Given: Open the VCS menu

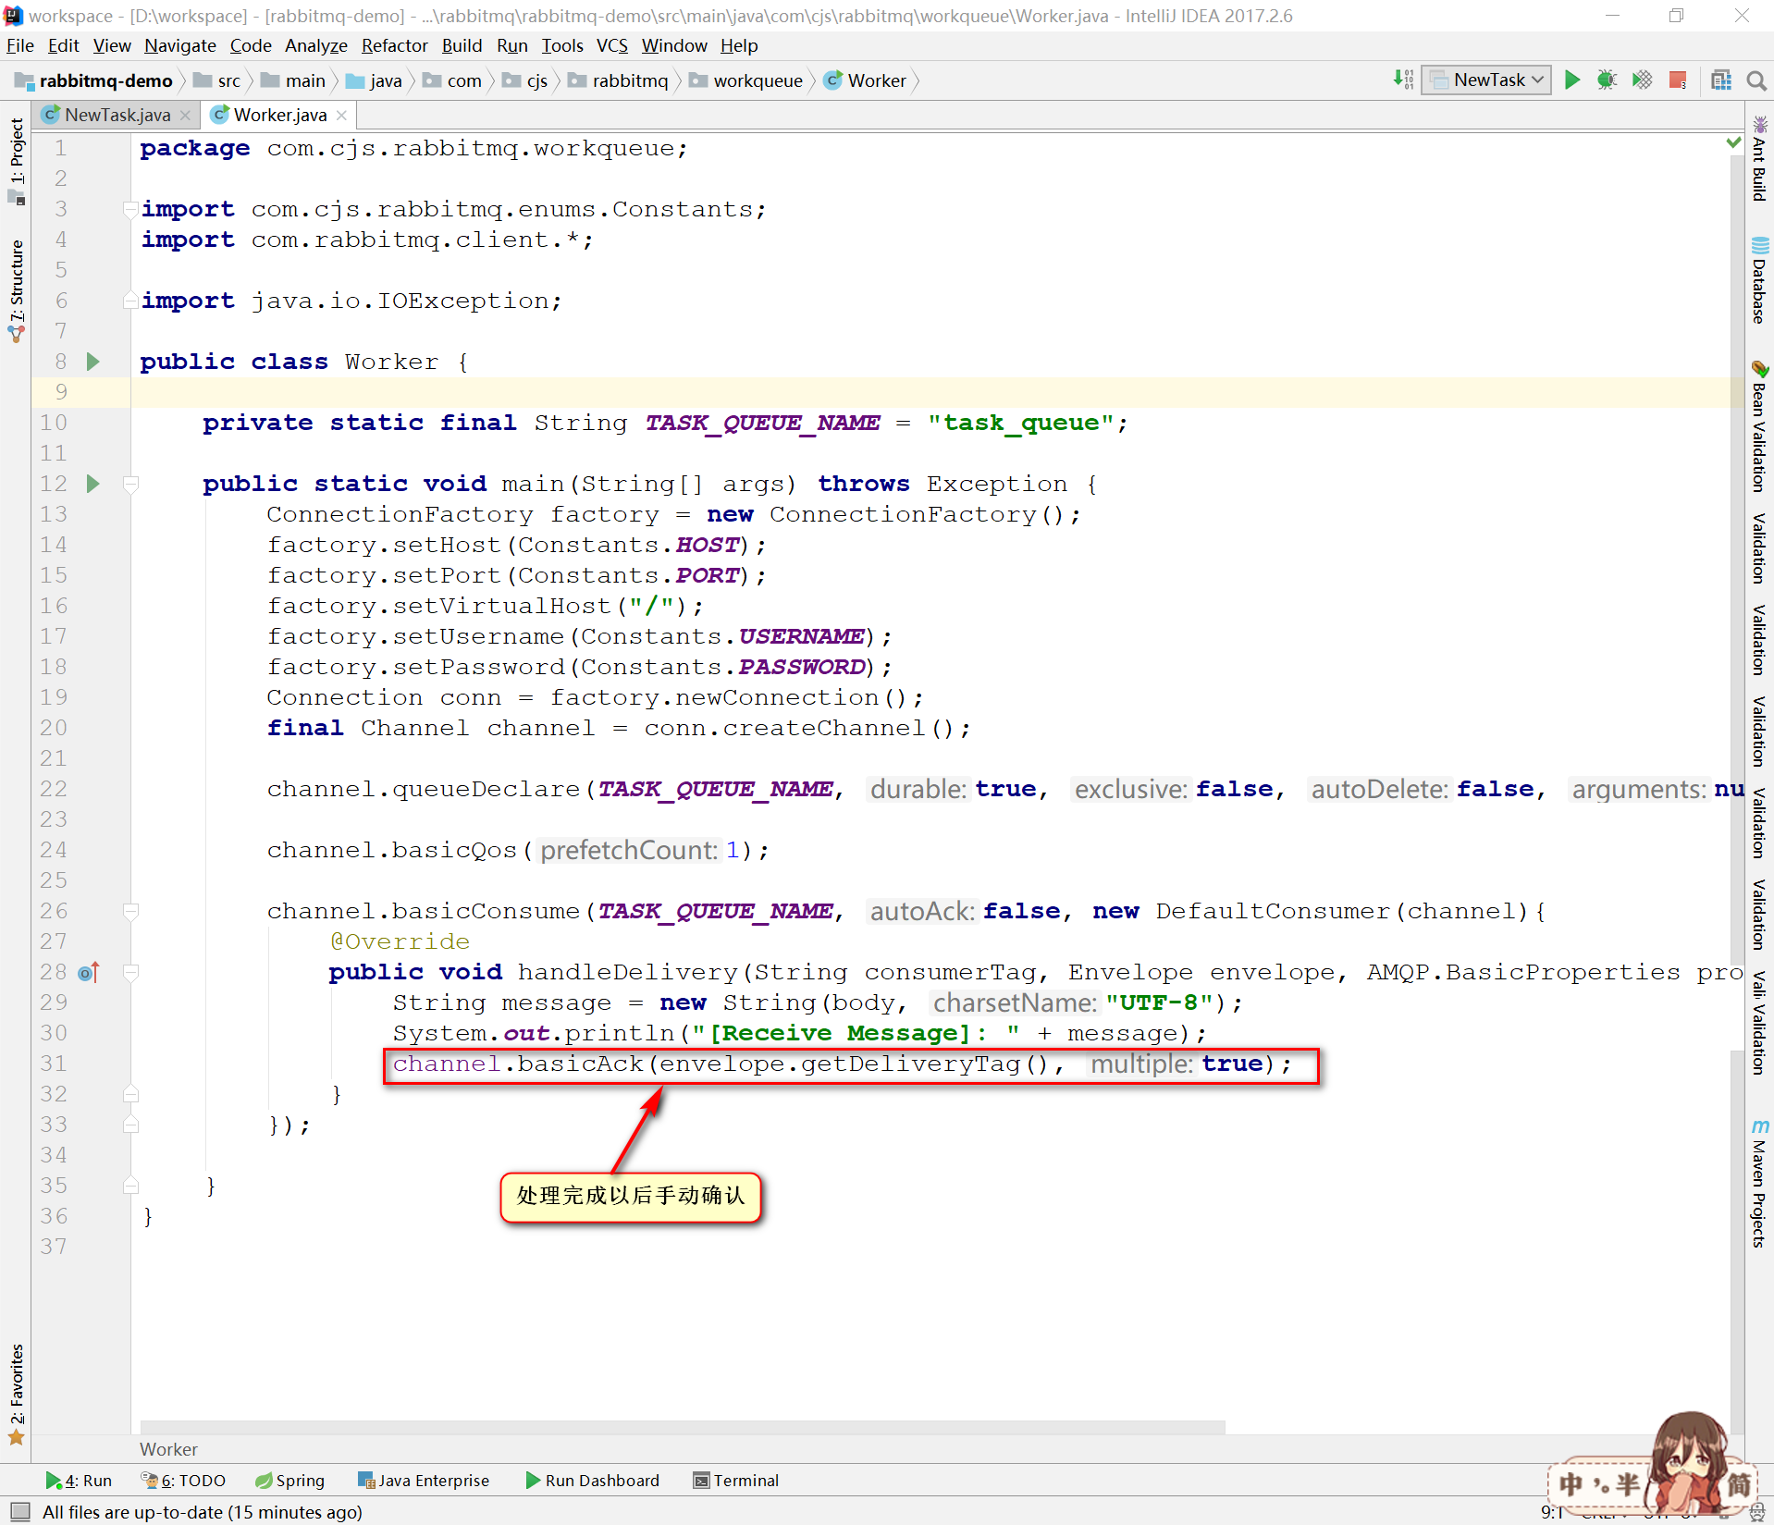Looking at the screenshot, I should pyautogui.click(x=611, y=45).
